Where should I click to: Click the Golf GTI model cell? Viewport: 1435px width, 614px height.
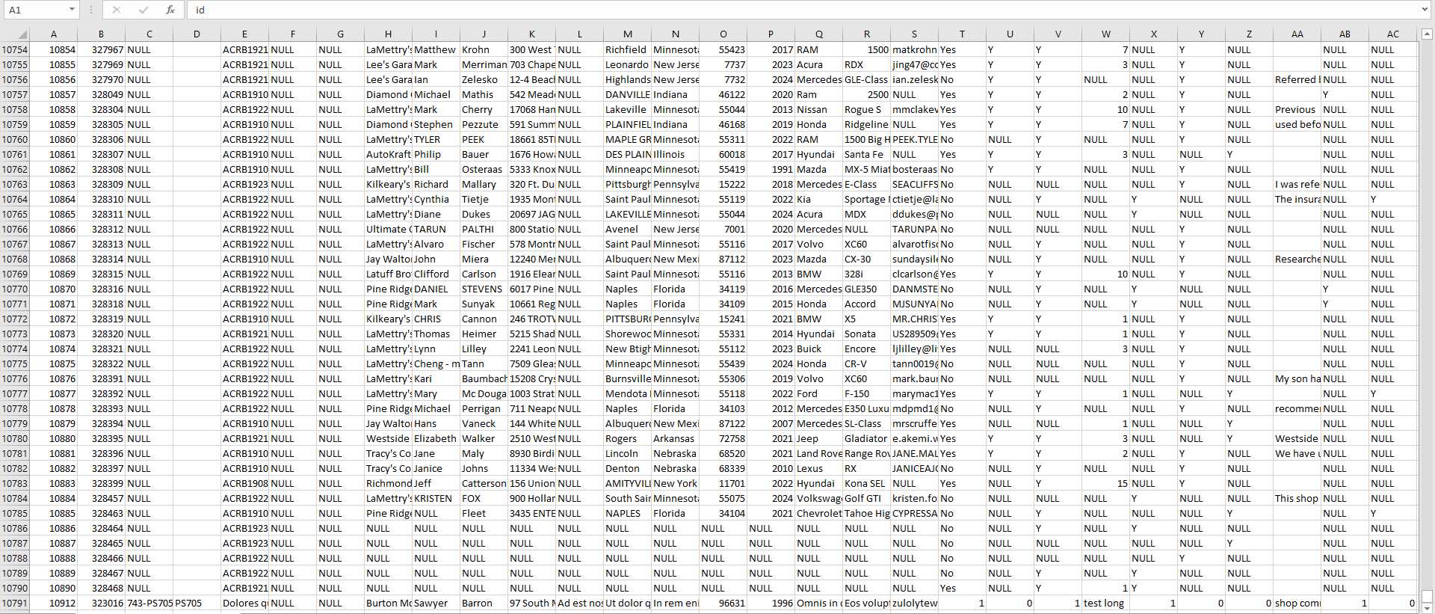tap(866, 498)
